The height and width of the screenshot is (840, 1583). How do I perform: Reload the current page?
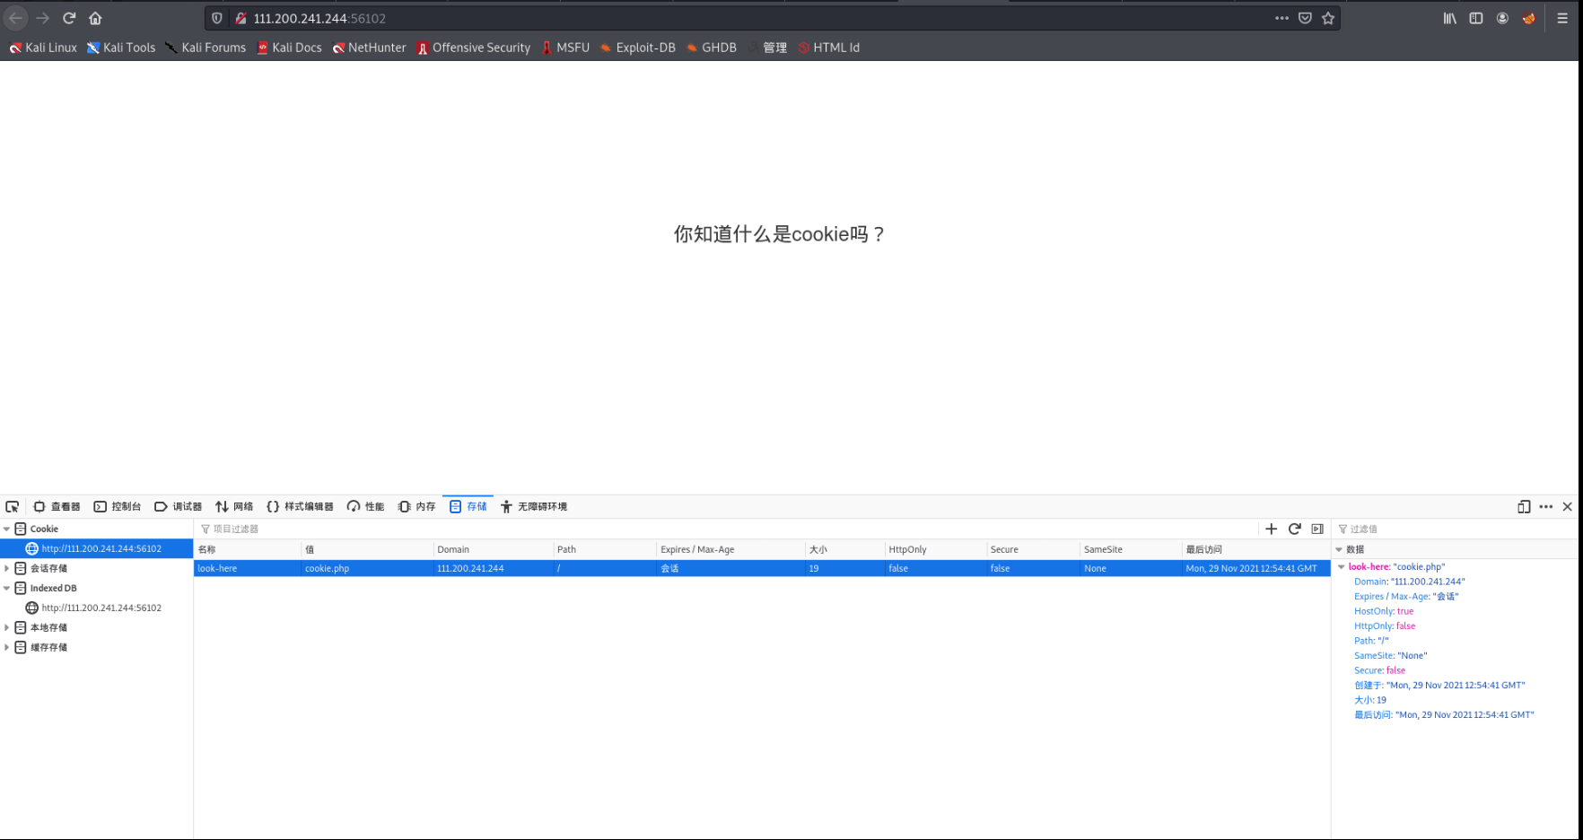point(69,18)
